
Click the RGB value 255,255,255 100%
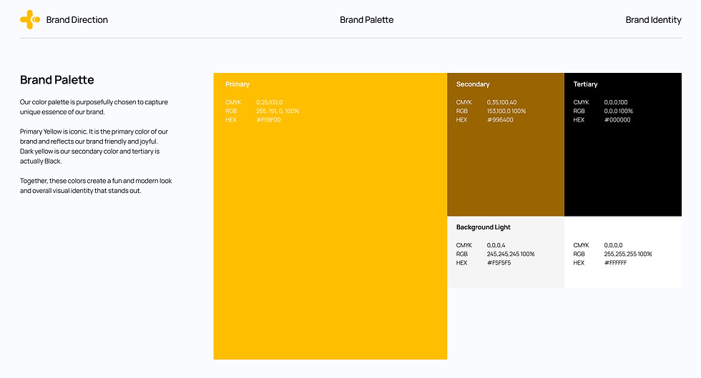628,254
